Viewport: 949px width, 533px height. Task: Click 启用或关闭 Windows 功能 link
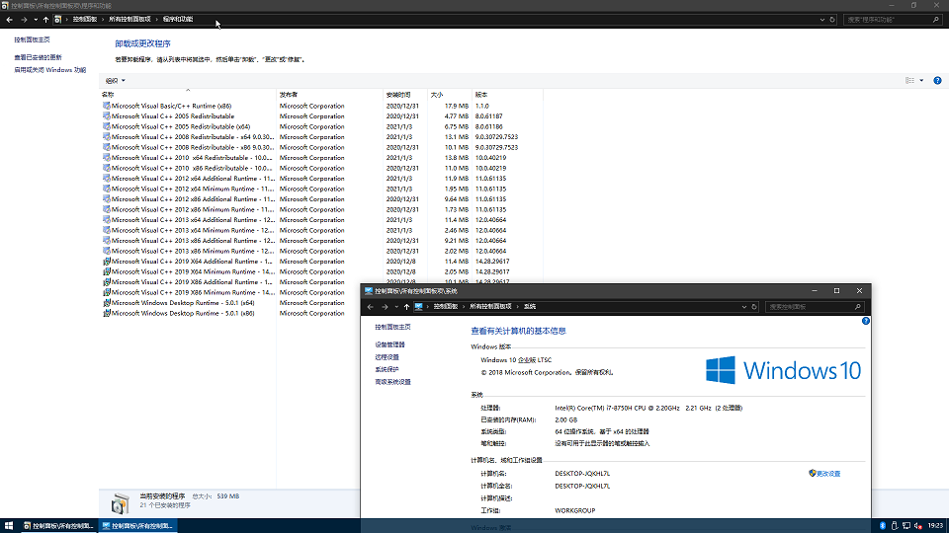[49, 70]
